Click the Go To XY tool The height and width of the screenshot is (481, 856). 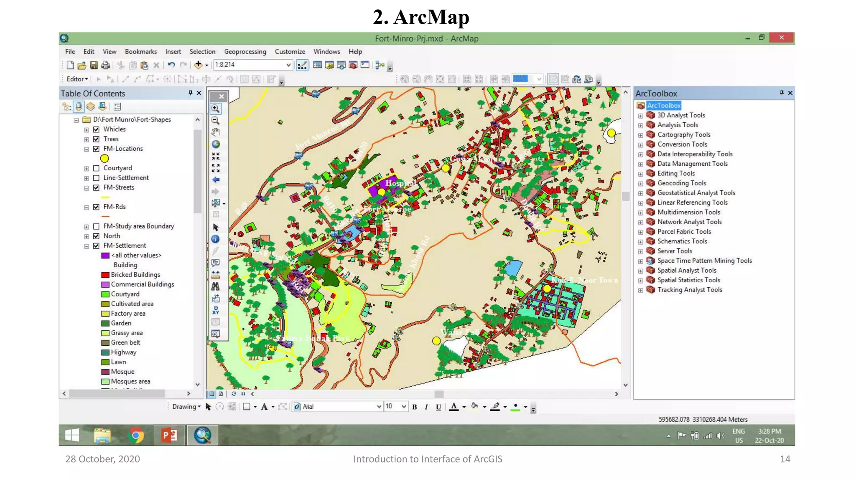pos(216,310)
